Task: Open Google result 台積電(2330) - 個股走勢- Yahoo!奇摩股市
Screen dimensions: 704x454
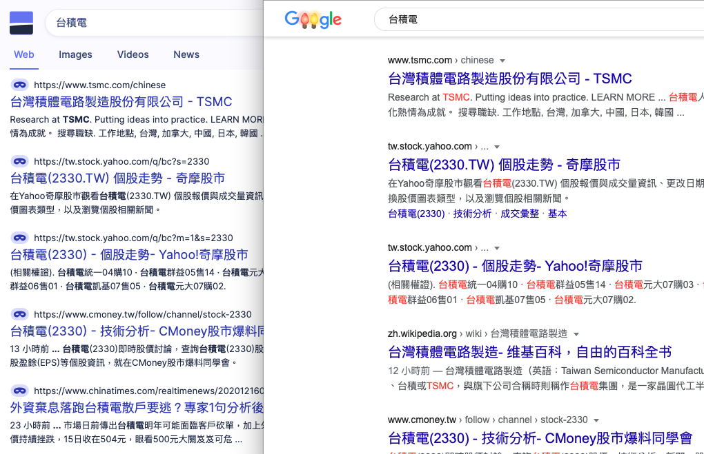Action: click(515, 266)
